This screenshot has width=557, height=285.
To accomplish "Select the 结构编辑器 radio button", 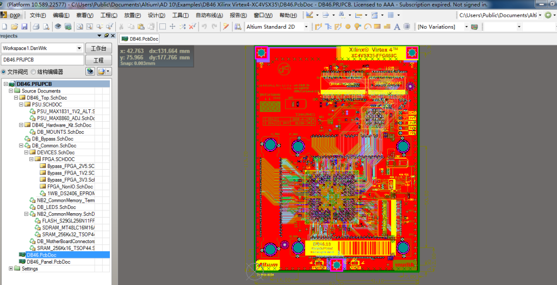I will (x=34, y=72).
